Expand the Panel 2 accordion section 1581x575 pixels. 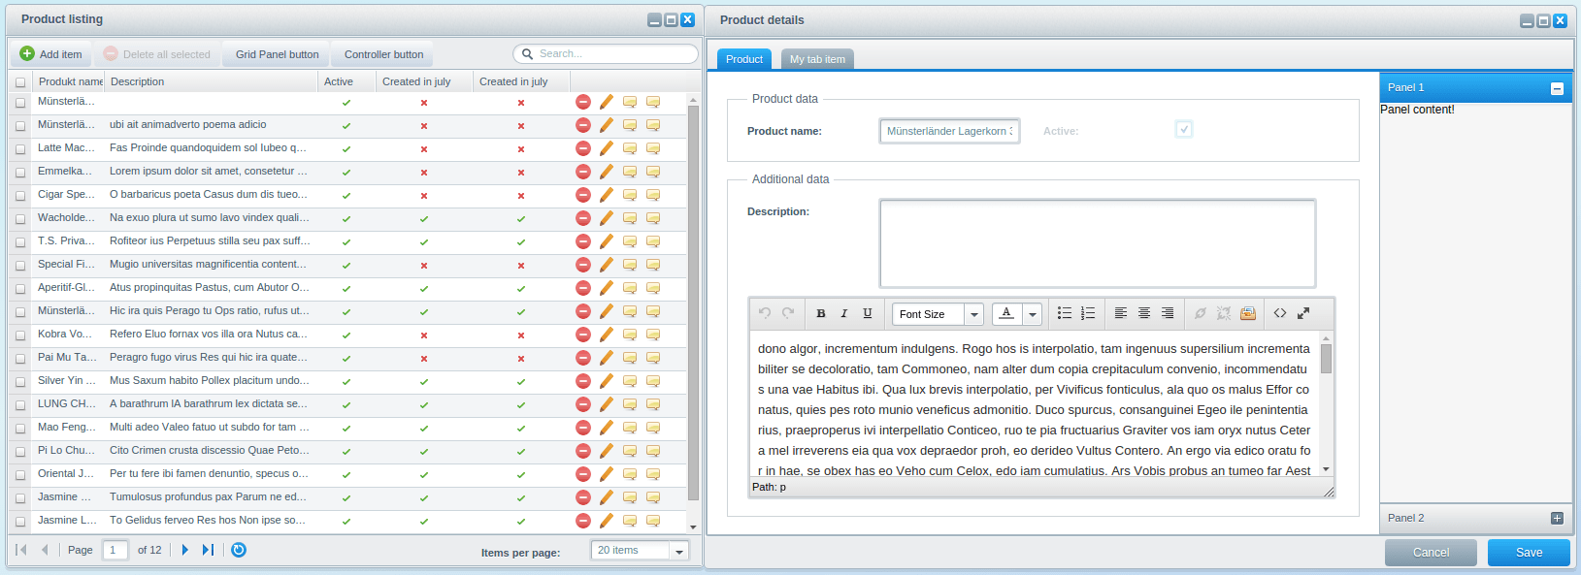coord(1557,518)
